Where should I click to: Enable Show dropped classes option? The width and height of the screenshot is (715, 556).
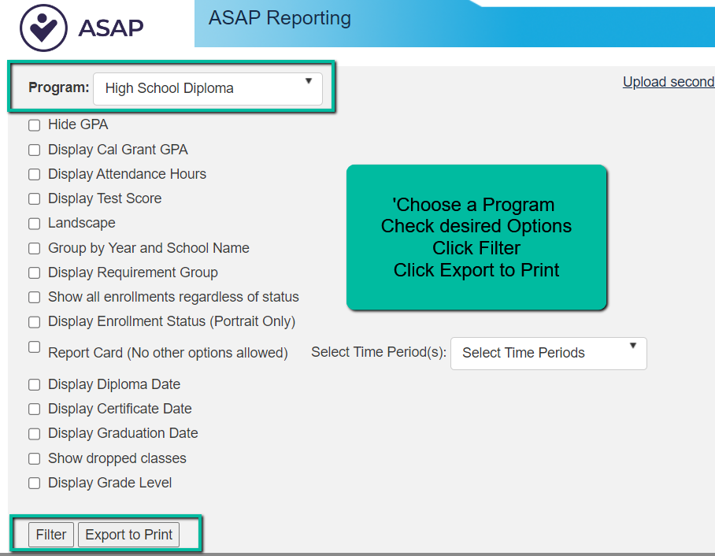pos(34,458)
